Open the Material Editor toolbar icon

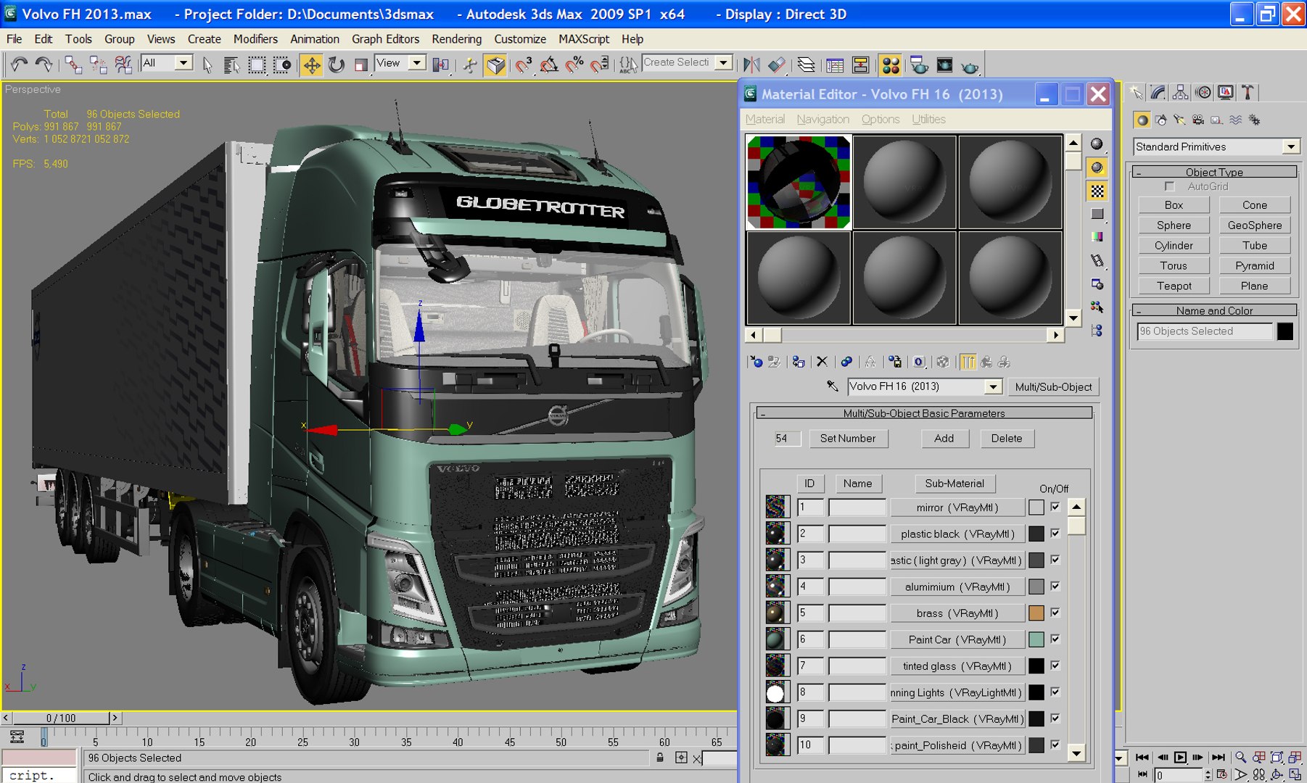tap(891, 65)
